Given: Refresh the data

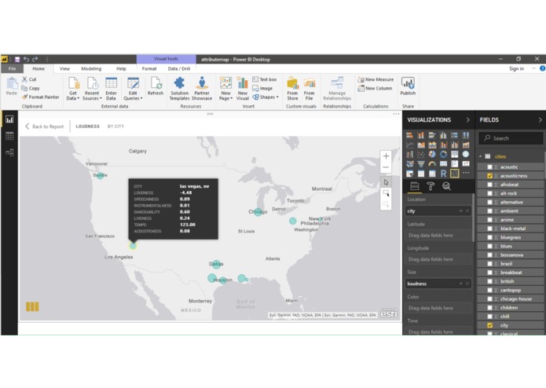Looking at the screenshot, I should 156,86.
